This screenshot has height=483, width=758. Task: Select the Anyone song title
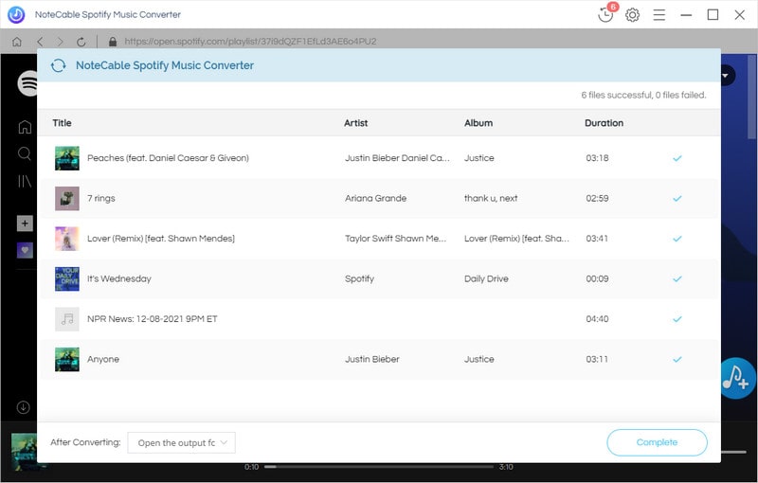pyautogui.click(x=103, y=359)
